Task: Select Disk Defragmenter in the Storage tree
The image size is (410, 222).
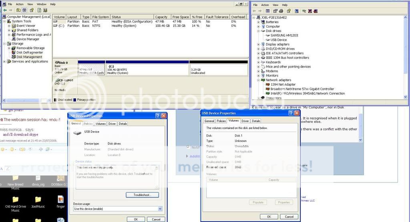Action: click(29, 52)
